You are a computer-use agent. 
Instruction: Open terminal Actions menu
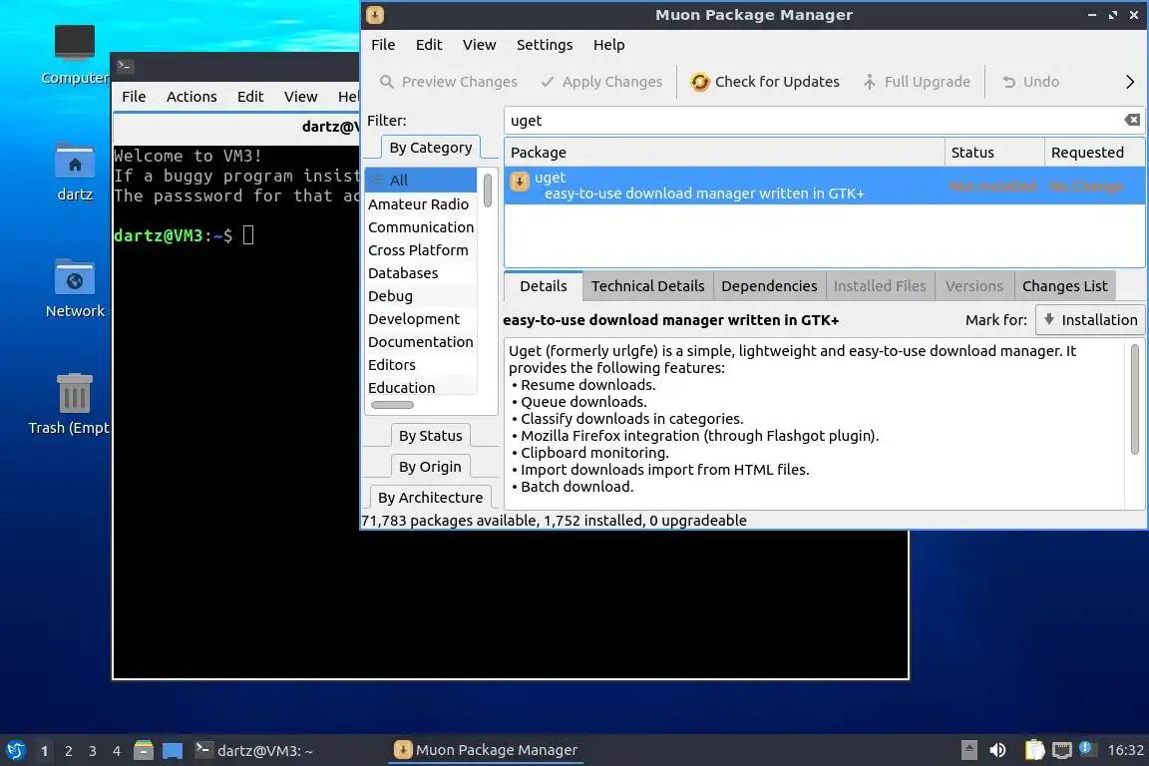[x=191, y=97]
